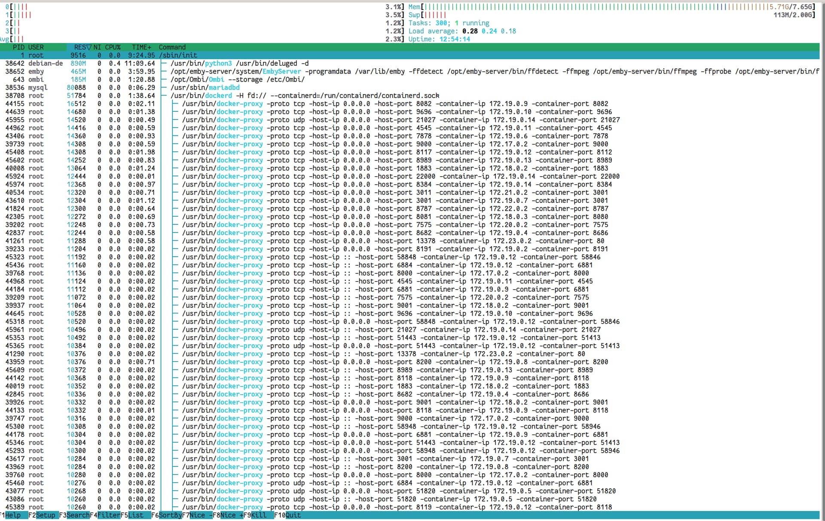Click the 890M RES value
The height and width of the screenshot is (521, 825).
click(78, 64)
